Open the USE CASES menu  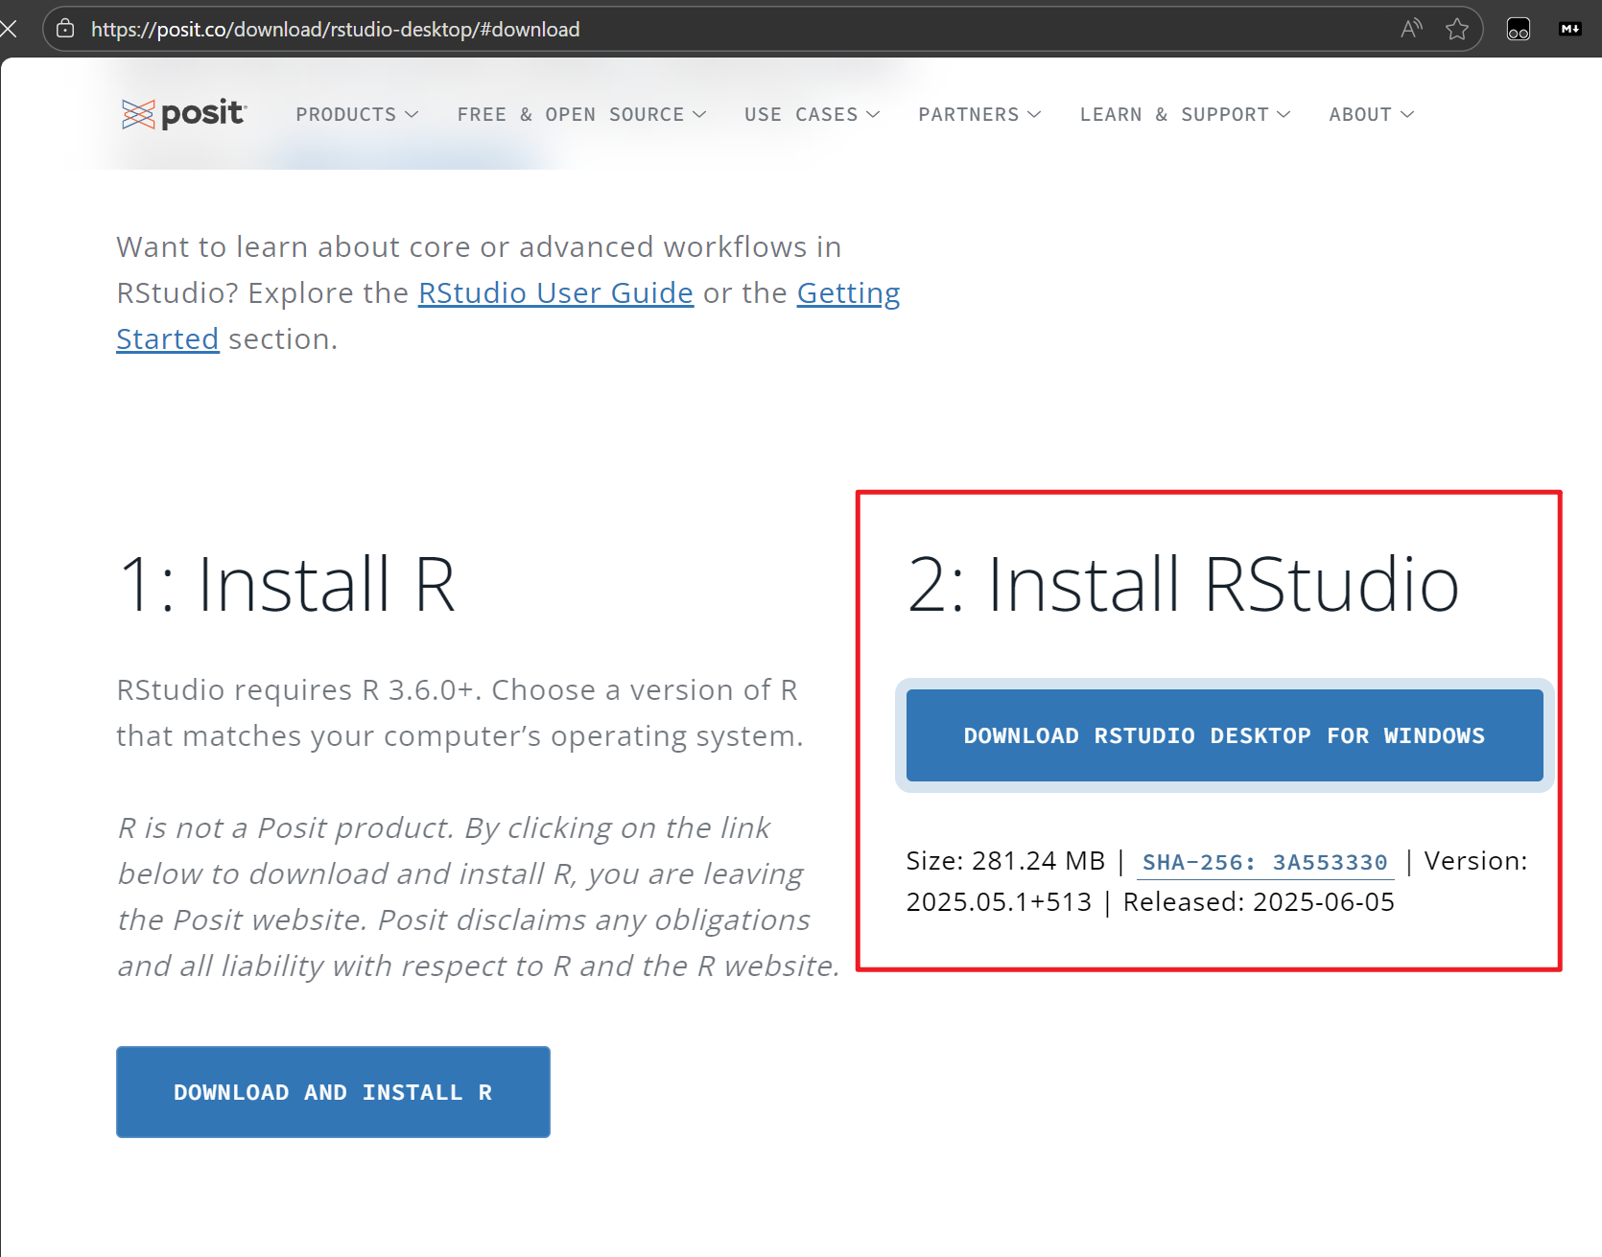[812, 114]
